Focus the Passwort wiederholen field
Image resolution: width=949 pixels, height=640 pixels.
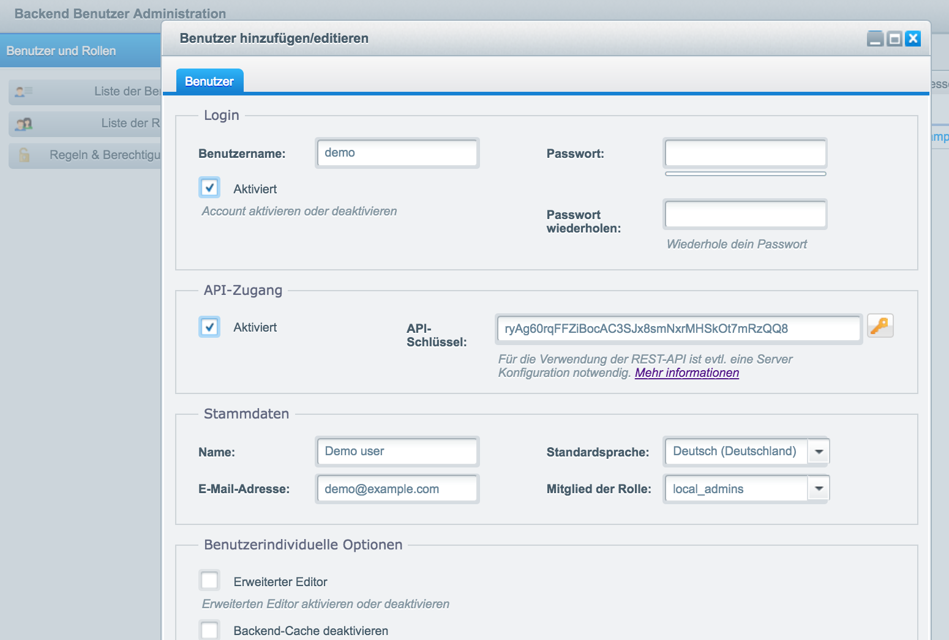(745, 214)
